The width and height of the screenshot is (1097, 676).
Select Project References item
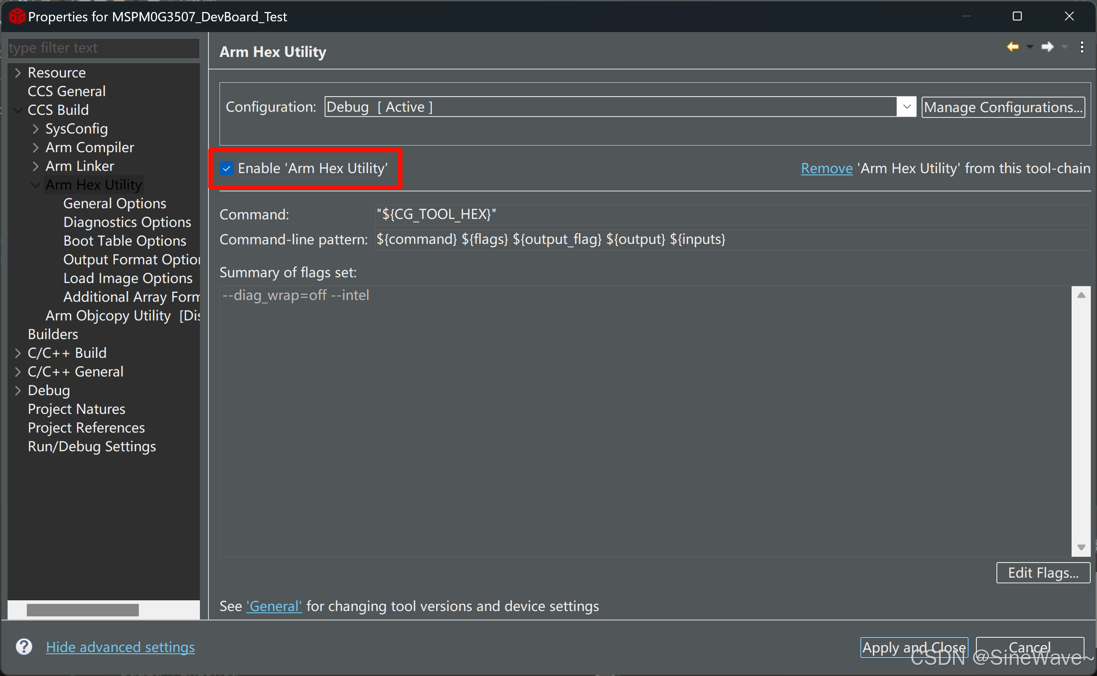[x=86, y=428]
